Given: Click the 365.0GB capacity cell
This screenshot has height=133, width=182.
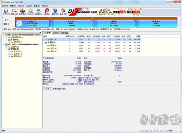Looking at the screenshot, I should tap(137, 43).
